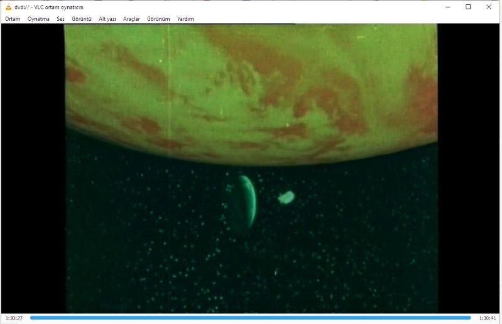Click the far right end of the seek bar
Image resolution: width=502 pixels, height=324 pixels.
469,318
